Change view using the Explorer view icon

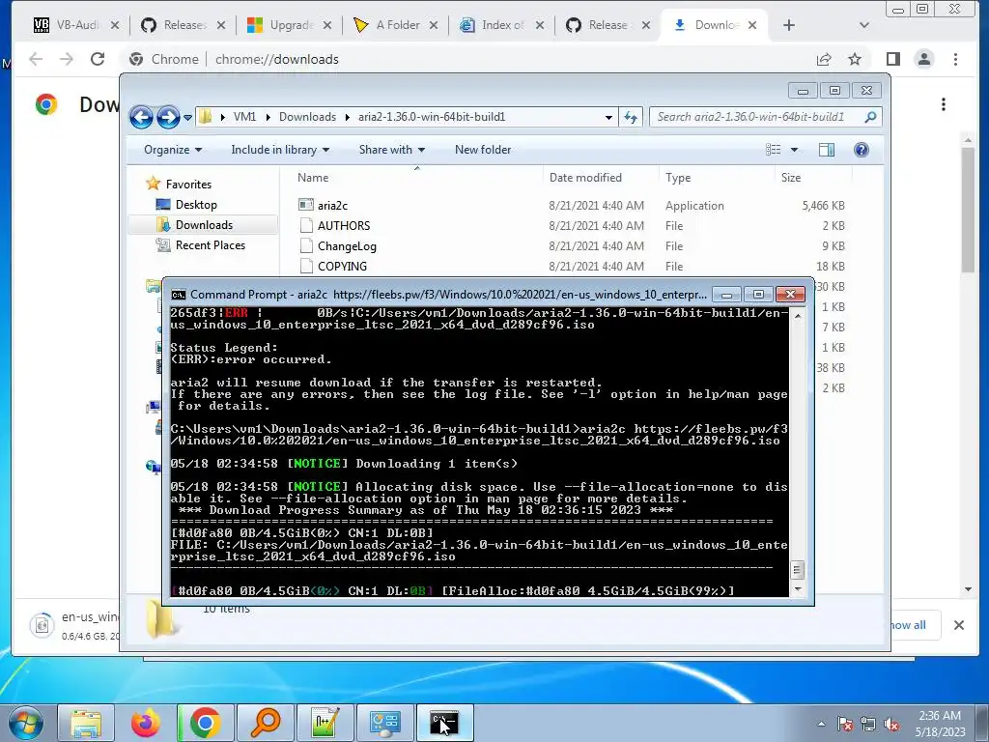(774, 150)
